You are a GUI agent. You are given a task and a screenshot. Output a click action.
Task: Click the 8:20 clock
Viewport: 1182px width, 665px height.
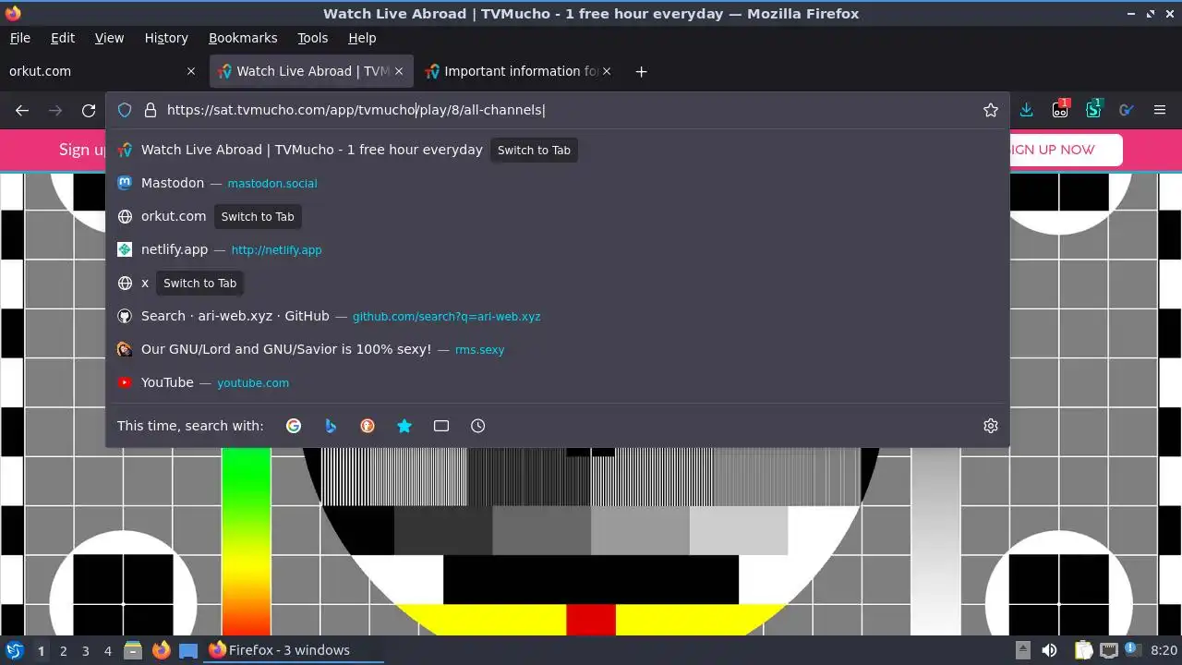pyautogui.click(x=1164, y=650)
